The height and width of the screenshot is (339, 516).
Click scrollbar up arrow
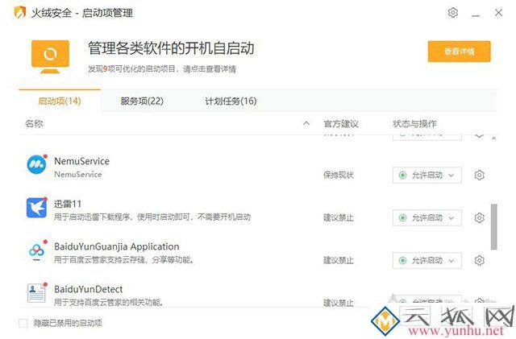[x=493, y=138]
